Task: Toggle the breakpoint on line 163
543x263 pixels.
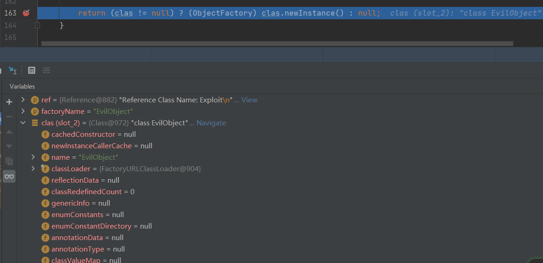Action: pos(26,13)
